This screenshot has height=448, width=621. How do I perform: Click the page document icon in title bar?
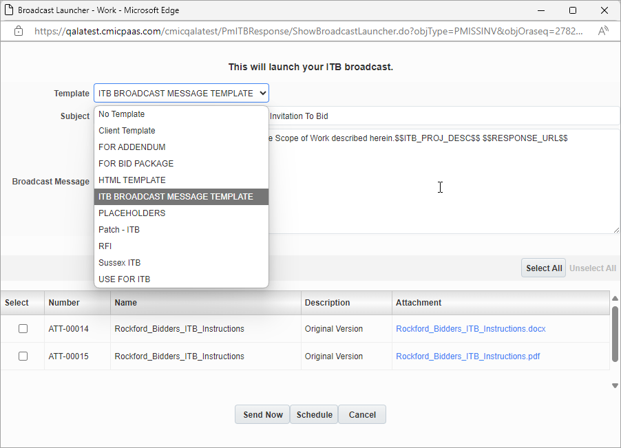pos(9,10)
